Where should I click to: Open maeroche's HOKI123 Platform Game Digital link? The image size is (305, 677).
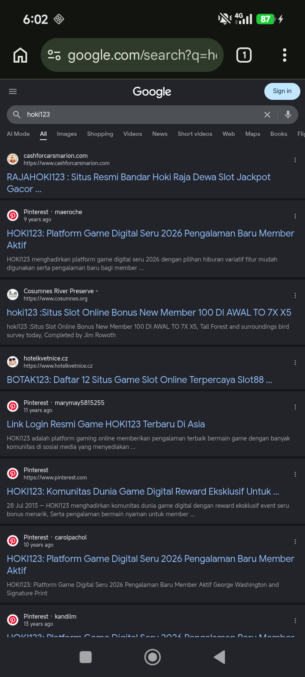tap(150, 239)
